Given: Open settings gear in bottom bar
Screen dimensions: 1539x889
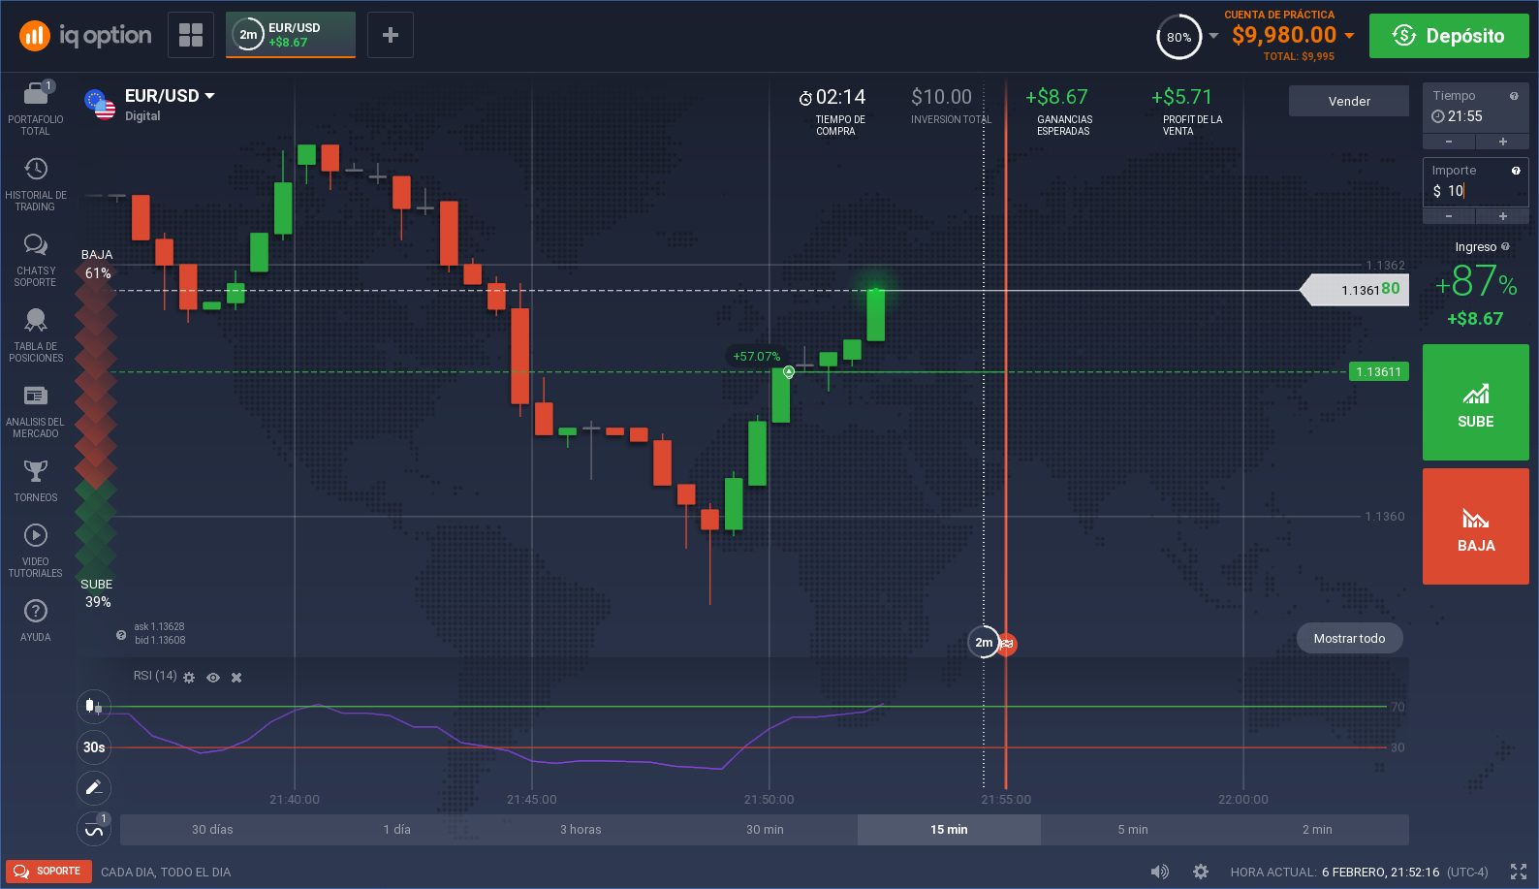Looking at the screenshot, I should point(1201,872).
